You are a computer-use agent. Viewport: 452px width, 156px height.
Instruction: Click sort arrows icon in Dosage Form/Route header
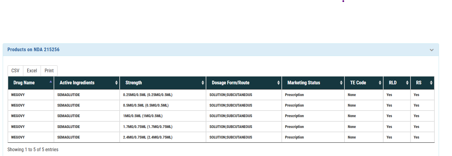coord(278,83)
